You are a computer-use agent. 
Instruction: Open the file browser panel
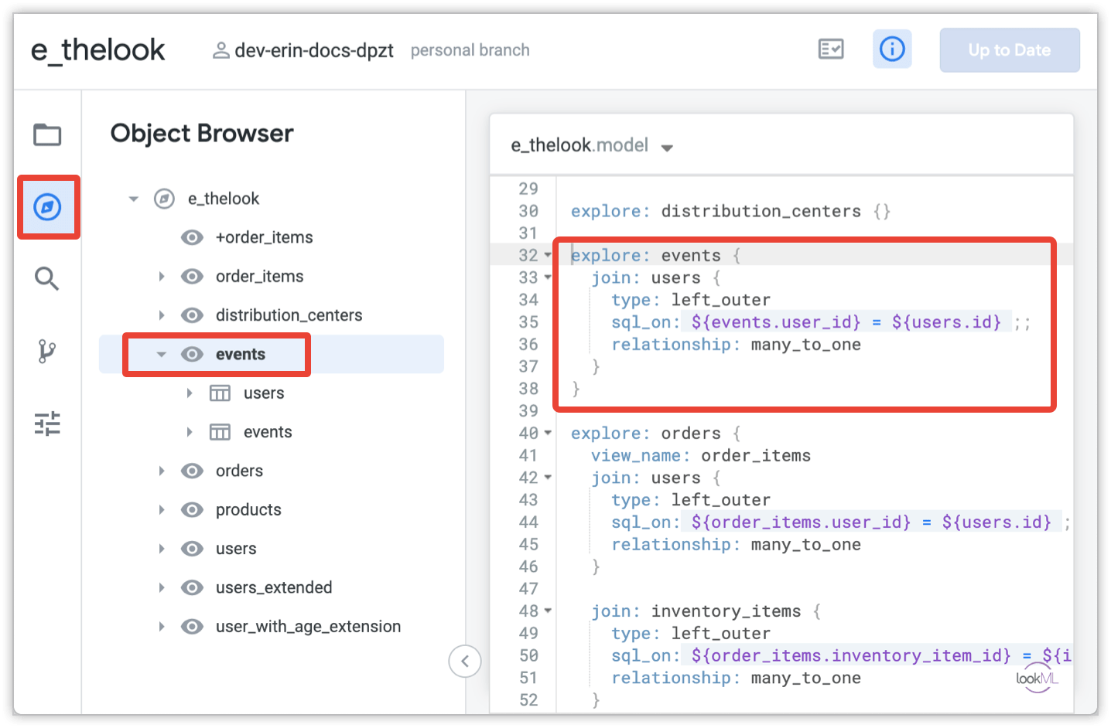(x=47, y=134)
